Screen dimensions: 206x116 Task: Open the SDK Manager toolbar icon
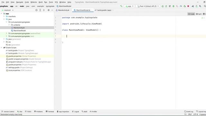point(200,6)
